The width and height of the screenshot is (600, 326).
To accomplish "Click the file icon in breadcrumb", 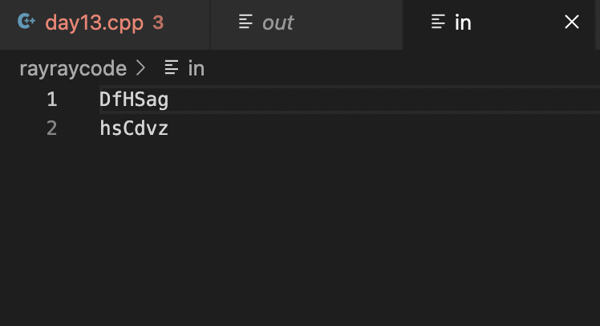I will point(172,68).
